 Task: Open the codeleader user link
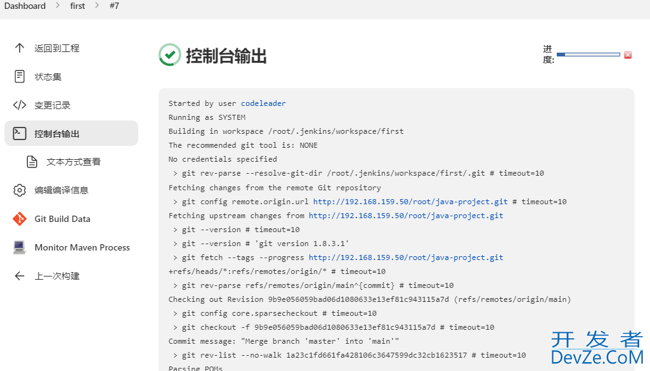(263, 103)
